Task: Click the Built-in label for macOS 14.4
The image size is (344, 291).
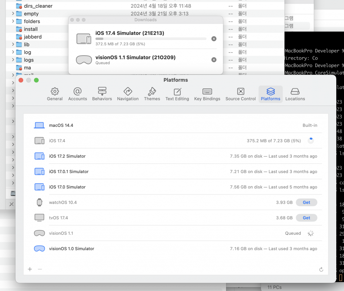Action: 310,125
